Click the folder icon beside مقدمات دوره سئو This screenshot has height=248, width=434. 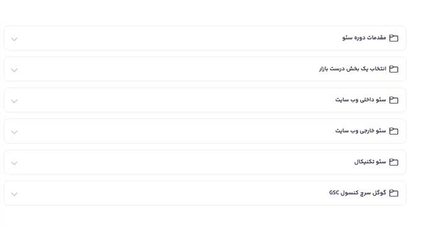coord(394,38)
